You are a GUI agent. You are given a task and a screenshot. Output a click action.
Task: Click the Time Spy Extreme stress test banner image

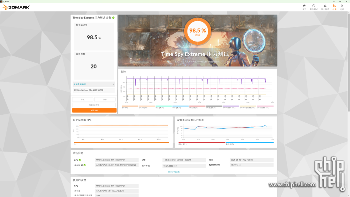(x=197, y=41)
